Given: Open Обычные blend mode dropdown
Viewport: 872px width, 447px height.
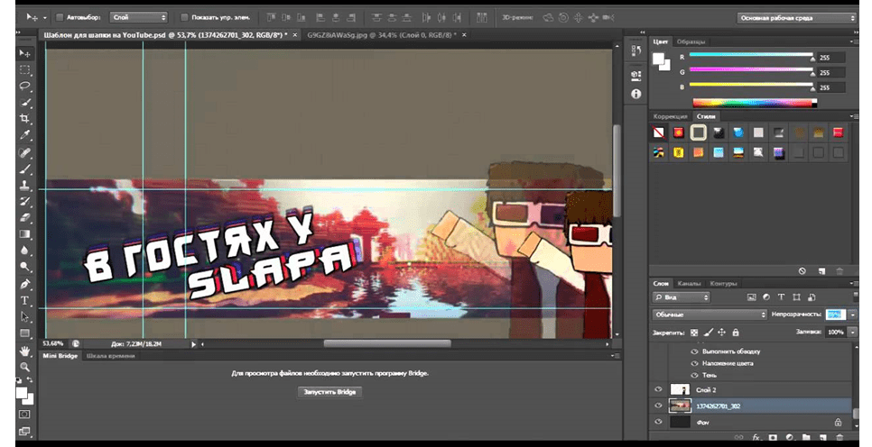Looking at the screenshot, I should 710,315.
